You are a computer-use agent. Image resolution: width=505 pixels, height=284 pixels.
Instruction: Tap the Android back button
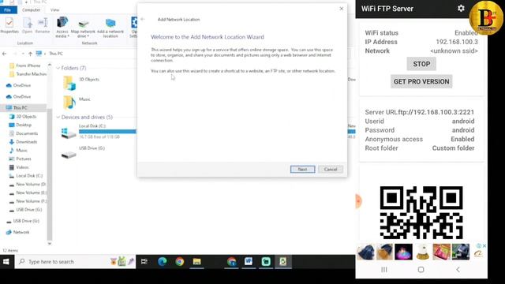pos(458,270)
